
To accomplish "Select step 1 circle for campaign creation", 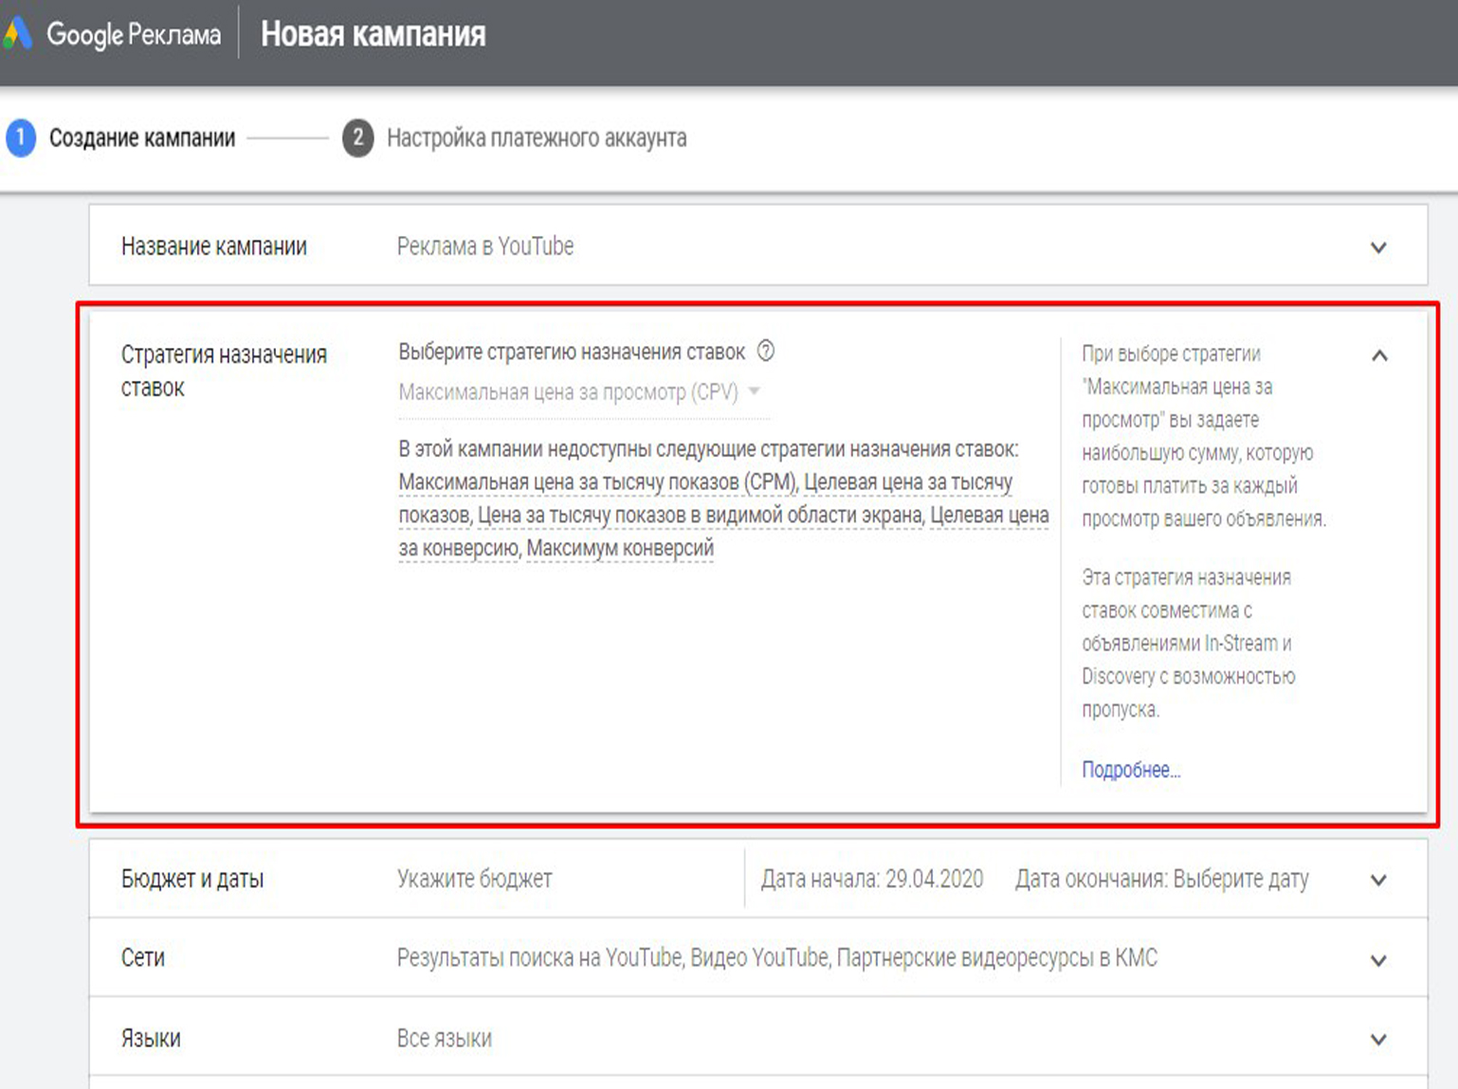I will [21, 138].
